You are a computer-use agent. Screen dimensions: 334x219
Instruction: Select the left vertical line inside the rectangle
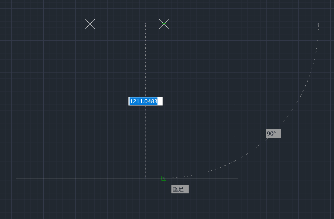[x=91, y=110]
